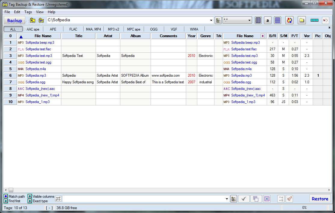
Task: Click the checkmark button in bottom toolbar
Action: pyautogui.click(x=244, y=199)
